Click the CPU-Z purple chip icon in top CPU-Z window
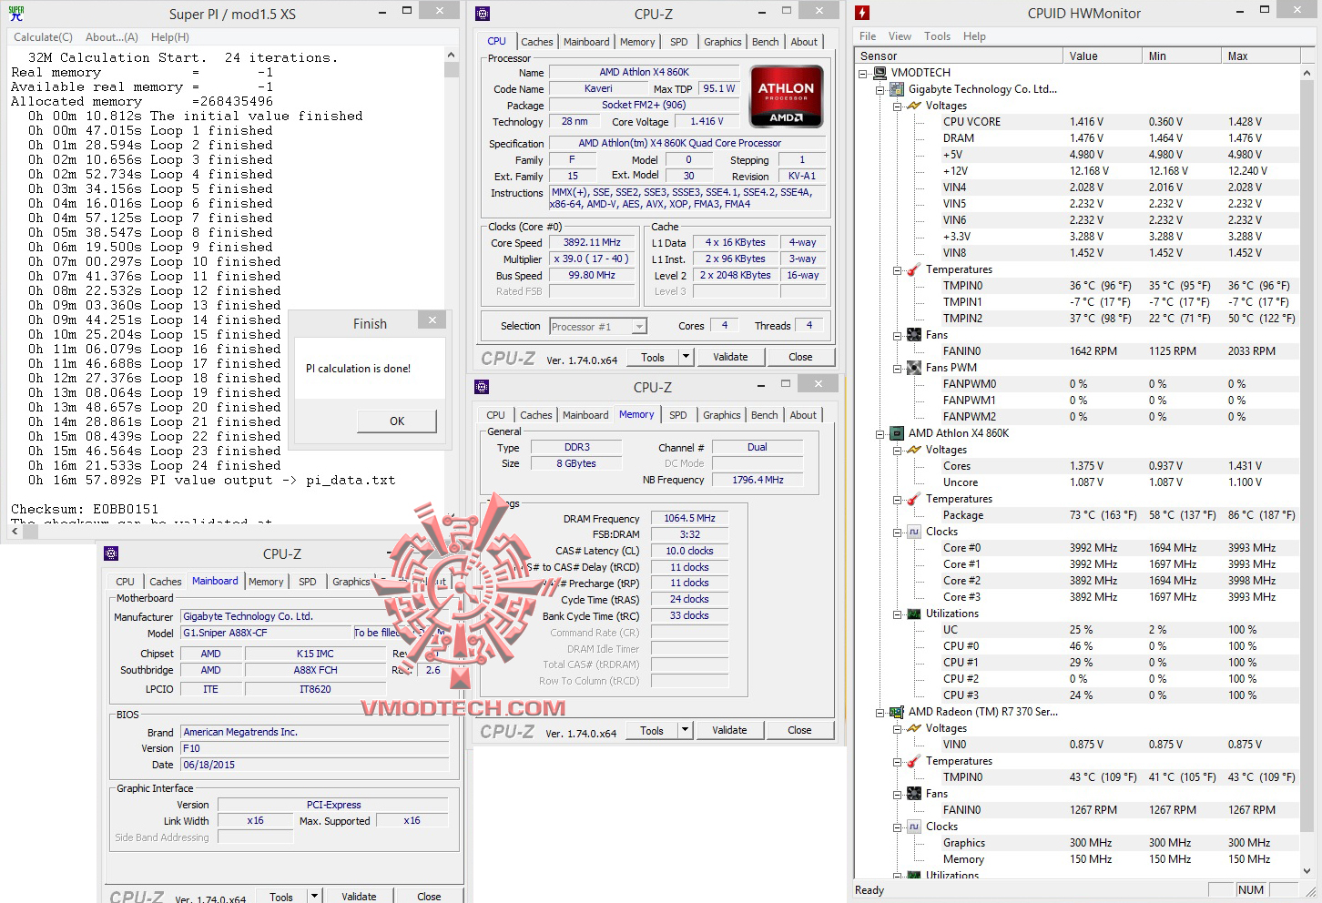1322x903 pixels. point(483,14)
